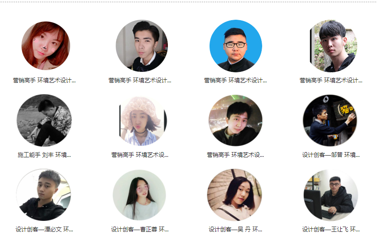Viewport: 377px width, 238px height.
Task: Open the 设计创客—谭必文 caption link
Action: tap(44, 229)
